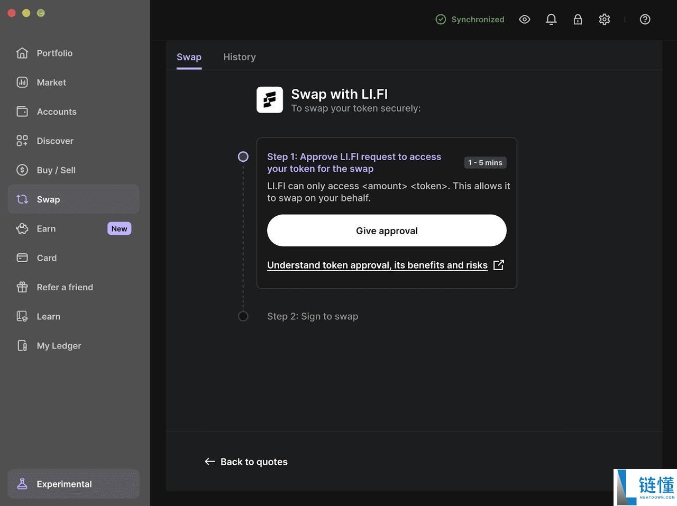The image size is (677, 506).
Task: Enable discreet mode with the eye icon
Action: point(525,19)
